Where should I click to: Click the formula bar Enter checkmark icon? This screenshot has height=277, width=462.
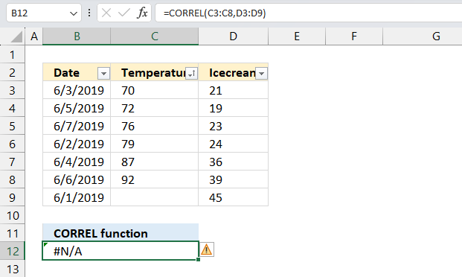(x=124, y=13)
